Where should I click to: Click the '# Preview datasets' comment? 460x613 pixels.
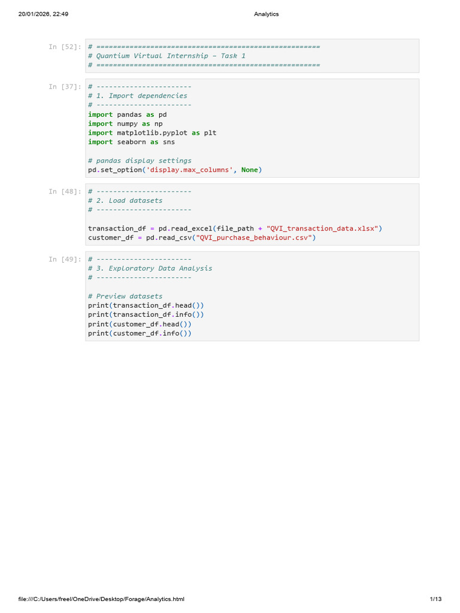[x=125, y=296]
